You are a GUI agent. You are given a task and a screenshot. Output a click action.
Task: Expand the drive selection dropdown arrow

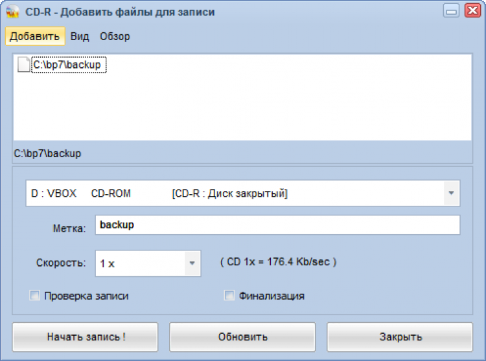[451, 193]
